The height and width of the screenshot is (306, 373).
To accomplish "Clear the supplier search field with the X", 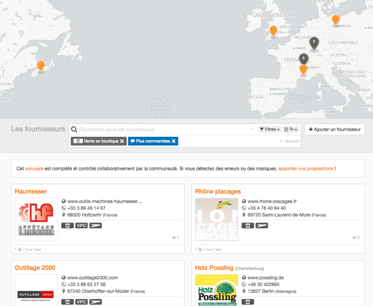I will click(x=253, y=129).
